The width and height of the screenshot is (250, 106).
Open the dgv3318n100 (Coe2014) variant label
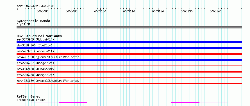pos(35,45)
